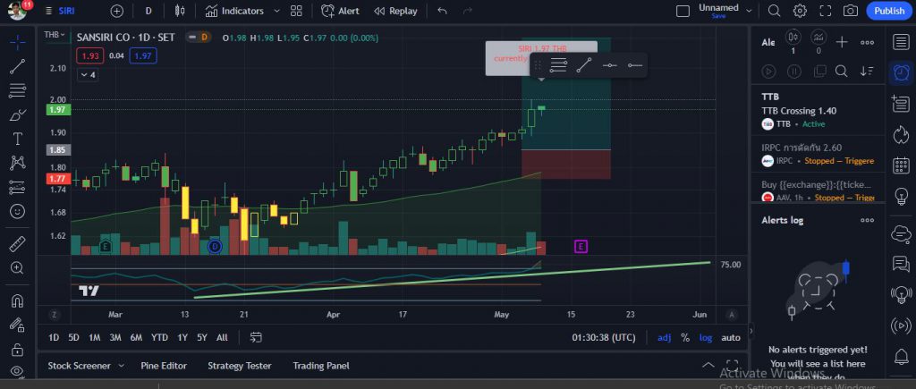This screenshot has width=916, height=389.
Task: Open the THB currency dropdown
Action: click(55, 35)
